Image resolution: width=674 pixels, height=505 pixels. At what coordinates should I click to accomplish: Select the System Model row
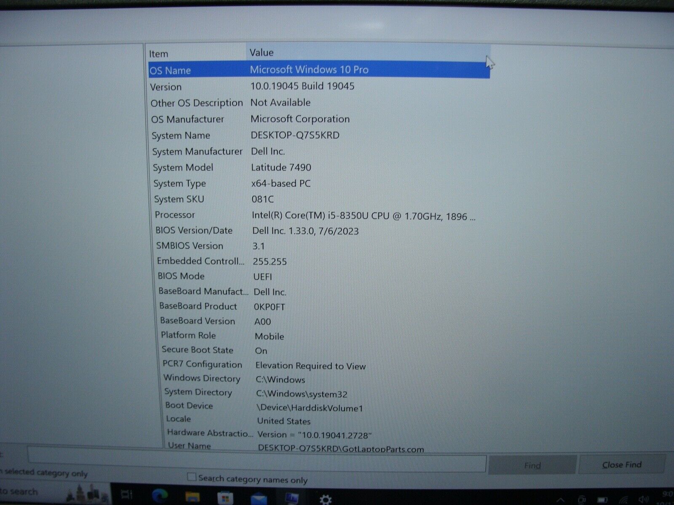[x=321, y=167]
